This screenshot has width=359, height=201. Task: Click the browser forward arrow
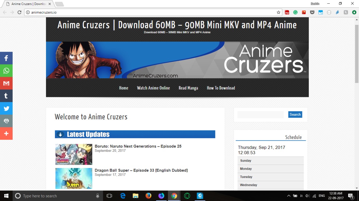[x=12, y=12]
